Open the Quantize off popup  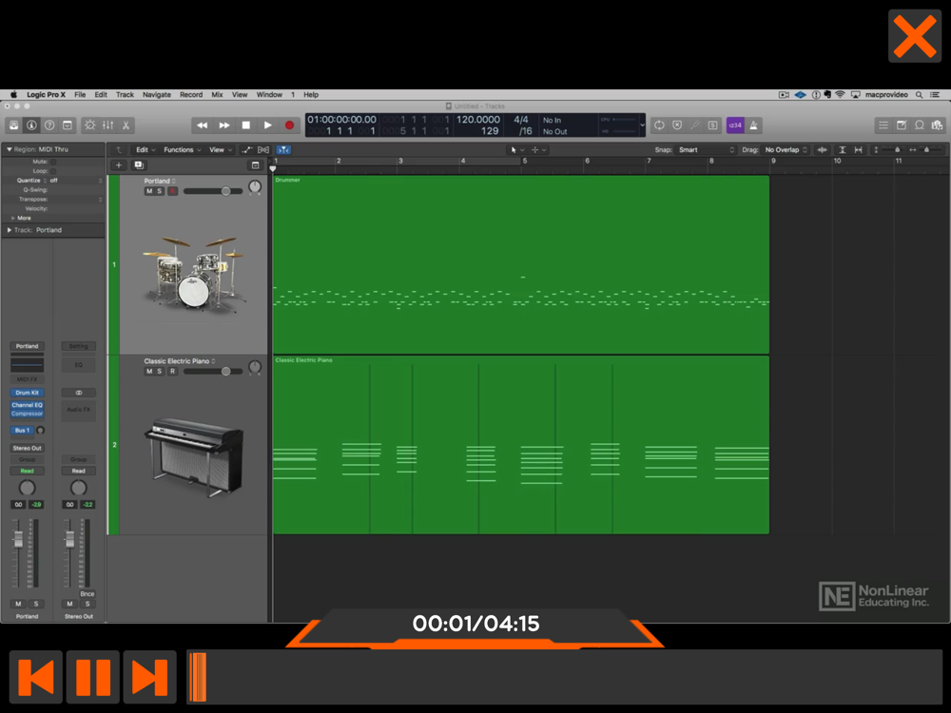point(76,180)
